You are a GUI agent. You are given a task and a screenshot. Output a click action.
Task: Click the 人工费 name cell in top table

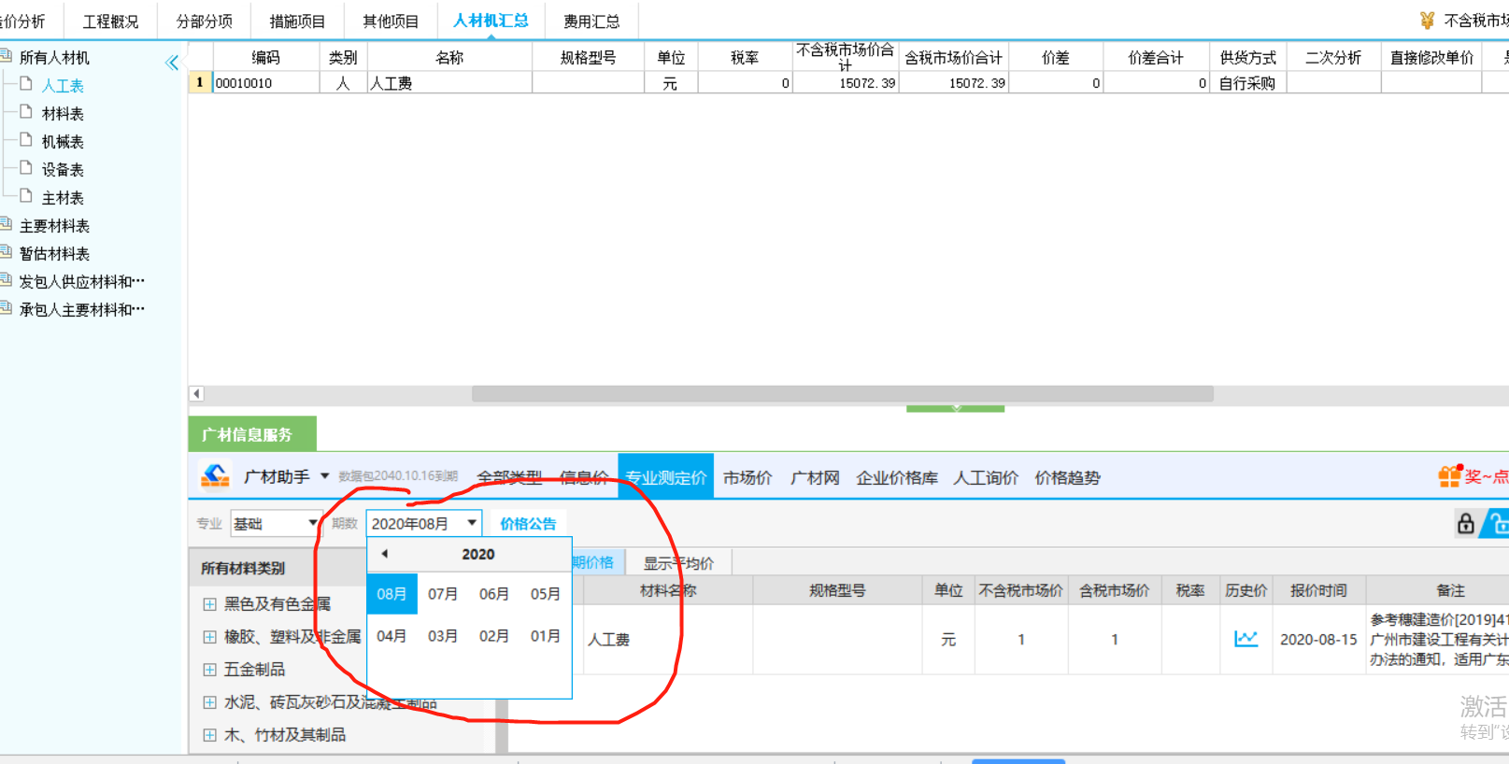coord(449,82)
